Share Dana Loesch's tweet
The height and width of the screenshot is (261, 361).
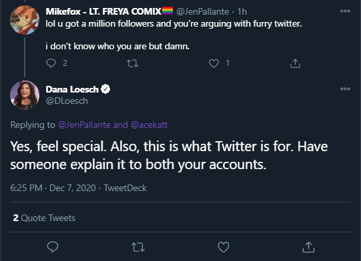308,247
